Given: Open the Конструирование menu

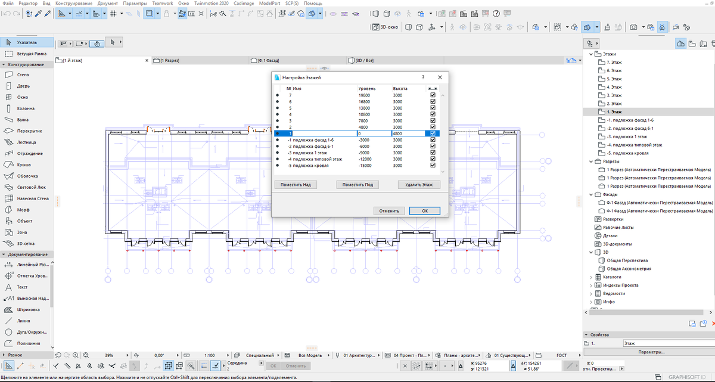Looking at the screenshot, I should (x=74, y=4).
